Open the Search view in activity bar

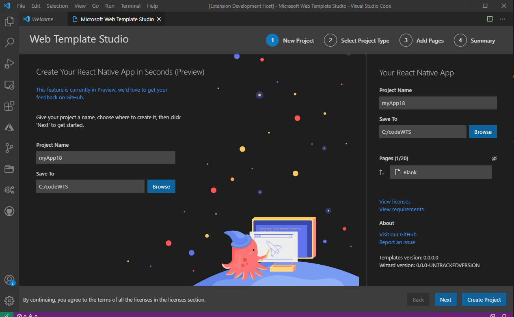pos(9,42)
